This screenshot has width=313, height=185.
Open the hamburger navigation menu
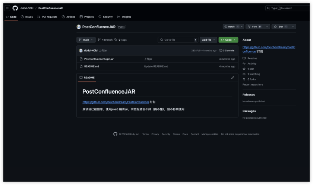(x=7, y=8)
